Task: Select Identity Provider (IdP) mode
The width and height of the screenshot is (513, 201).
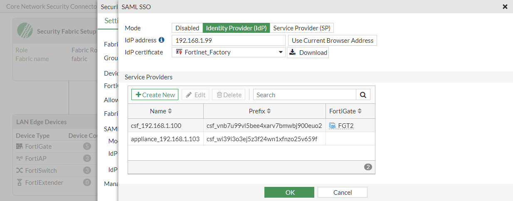Action: (x=236, y=28)
